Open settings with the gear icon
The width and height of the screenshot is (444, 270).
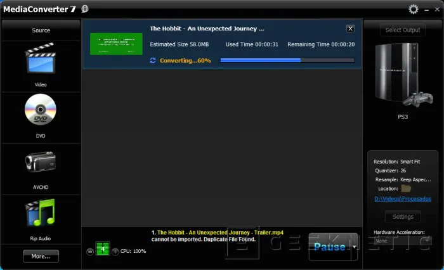coord(414,10)
